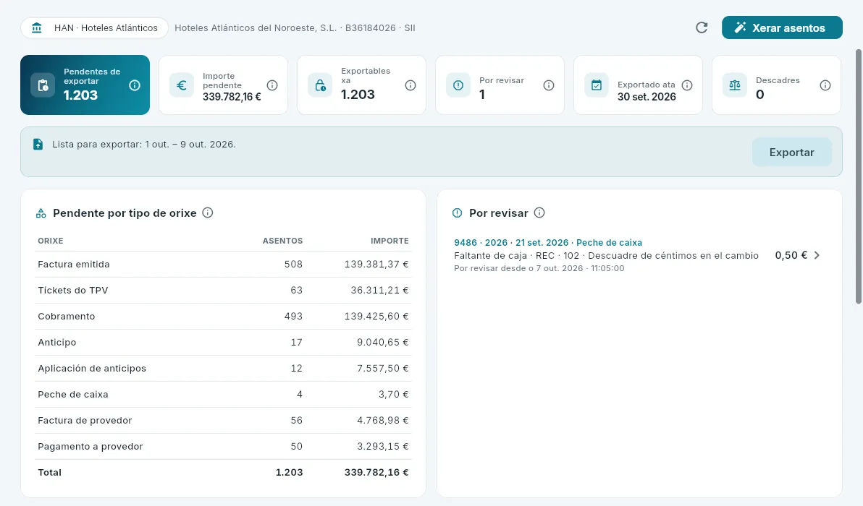Open the HAN · Hoteles Atlánticos company selector

tap(94, 28)
